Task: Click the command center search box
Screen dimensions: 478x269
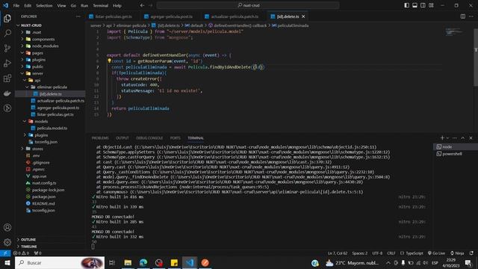Action: [x=248, y=5]
